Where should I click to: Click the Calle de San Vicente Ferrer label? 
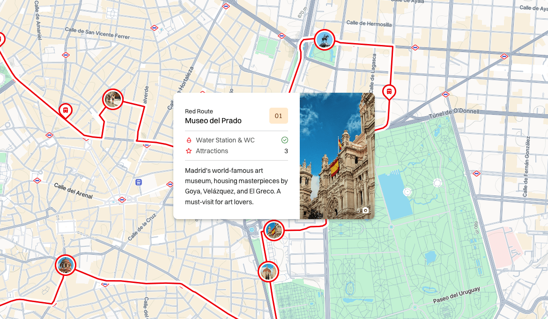[x=97, y=33]
